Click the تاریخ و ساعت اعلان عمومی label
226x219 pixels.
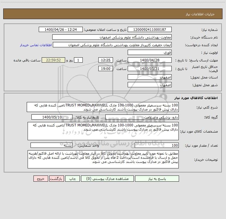[105, 30]
